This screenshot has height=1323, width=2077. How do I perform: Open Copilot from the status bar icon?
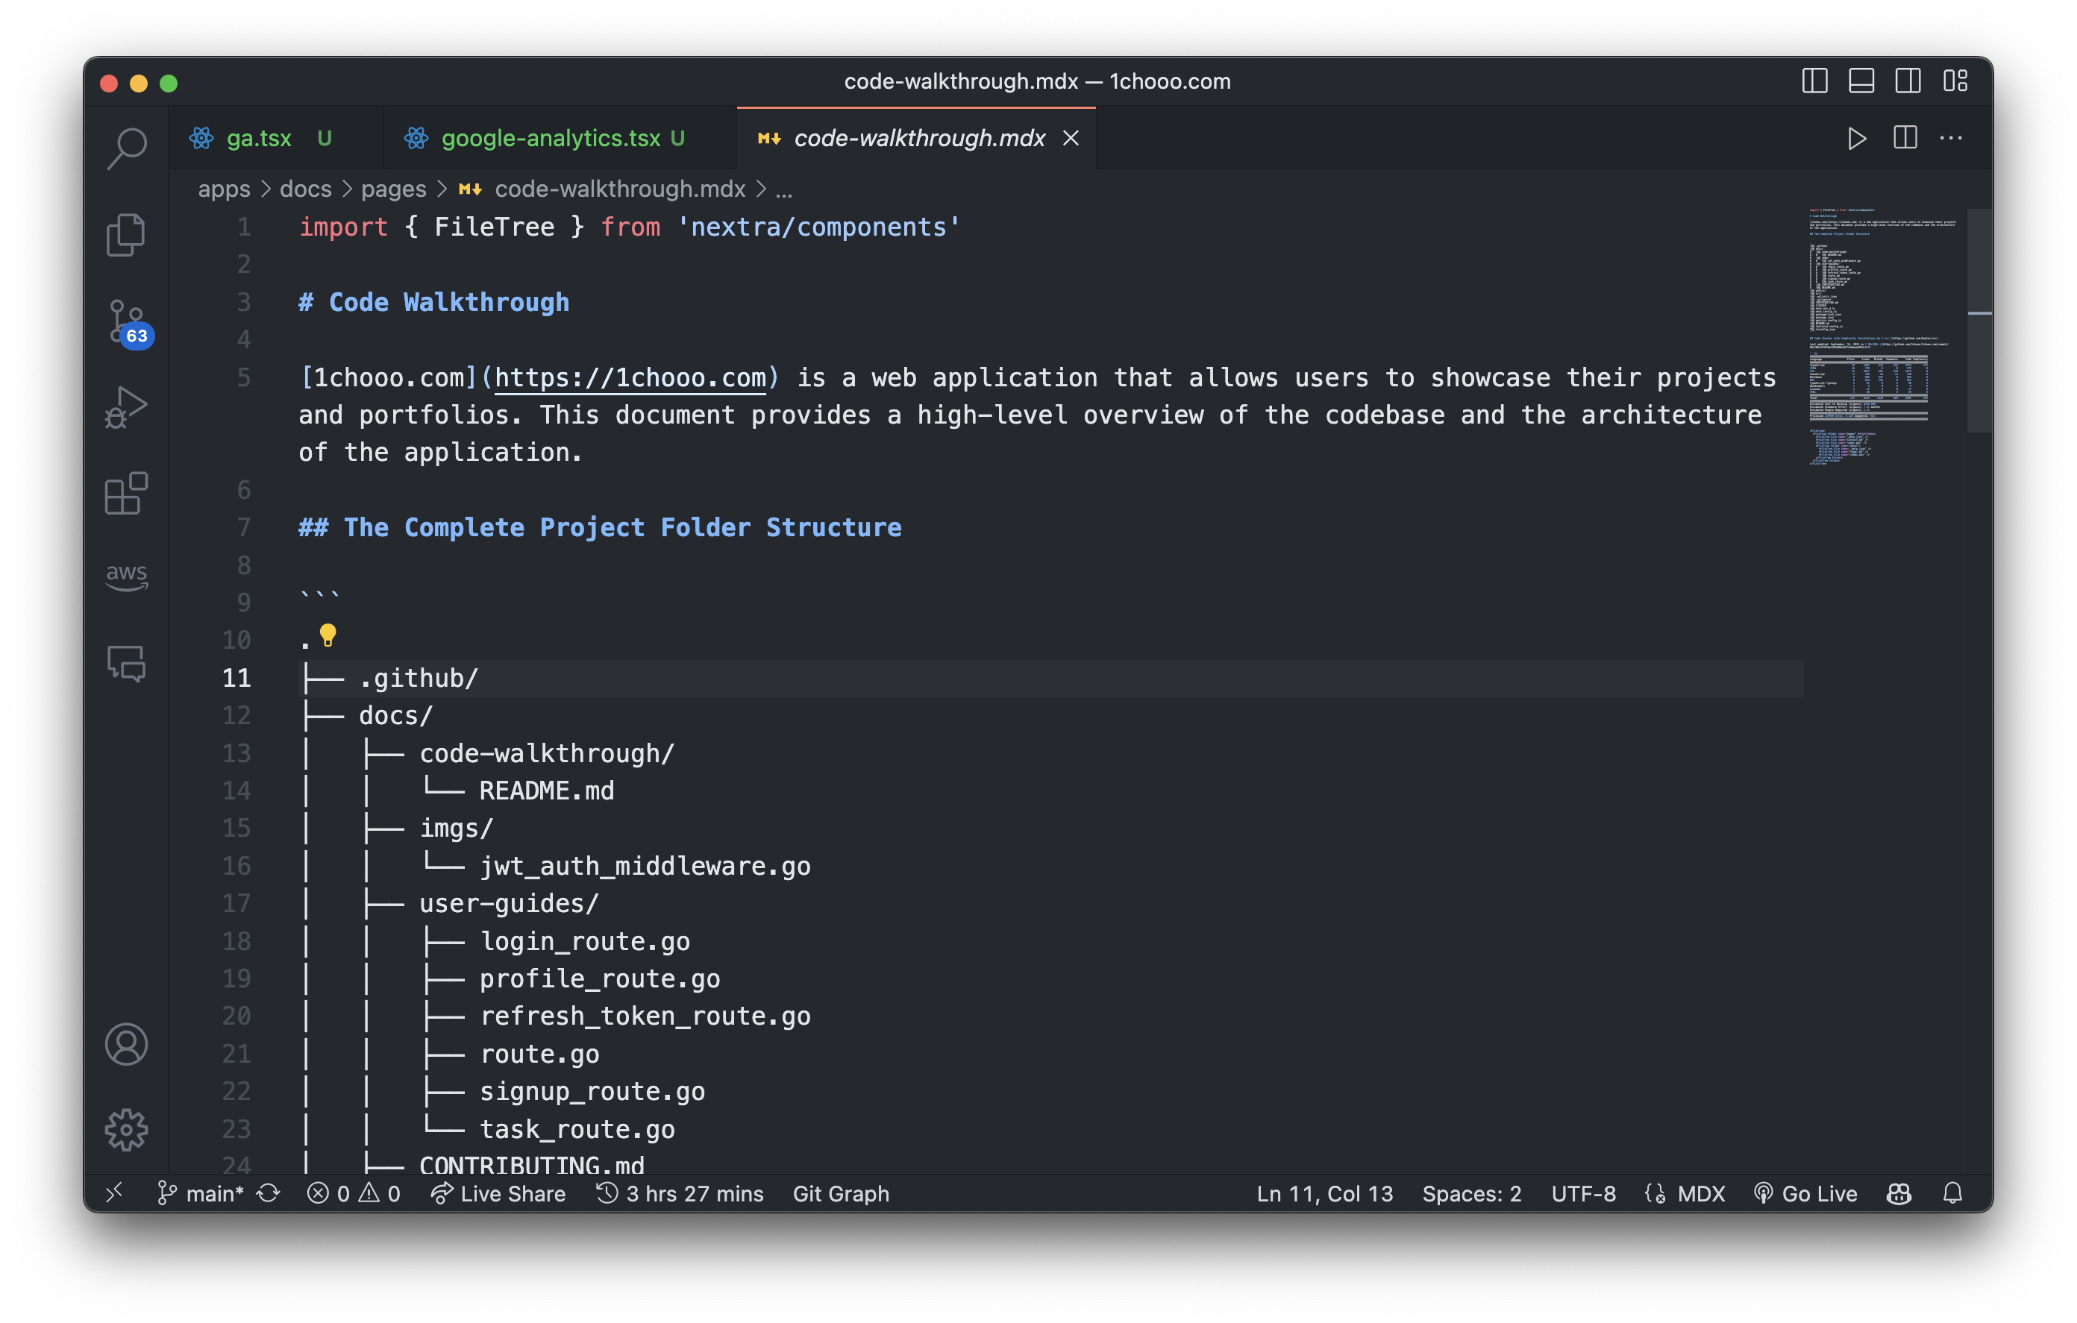(x=1898, y=1194)
